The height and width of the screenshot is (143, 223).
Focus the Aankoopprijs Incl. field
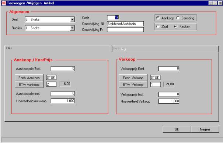pos(63,93)
